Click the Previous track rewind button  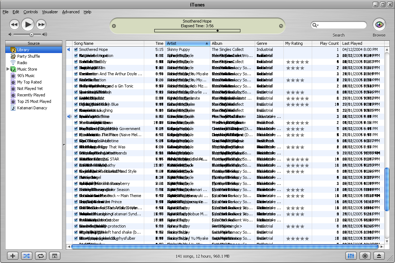pyautogui.click(x=15, y=25)
